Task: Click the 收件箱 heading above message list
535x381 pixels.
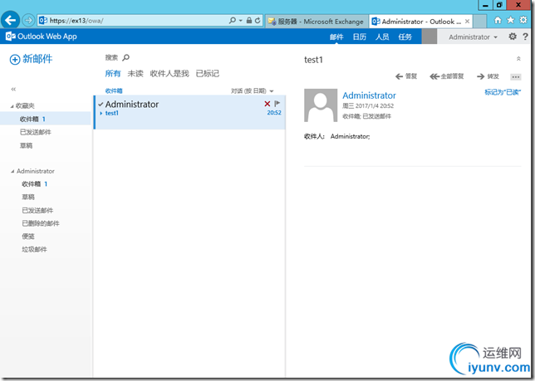Action: [114, 91]
